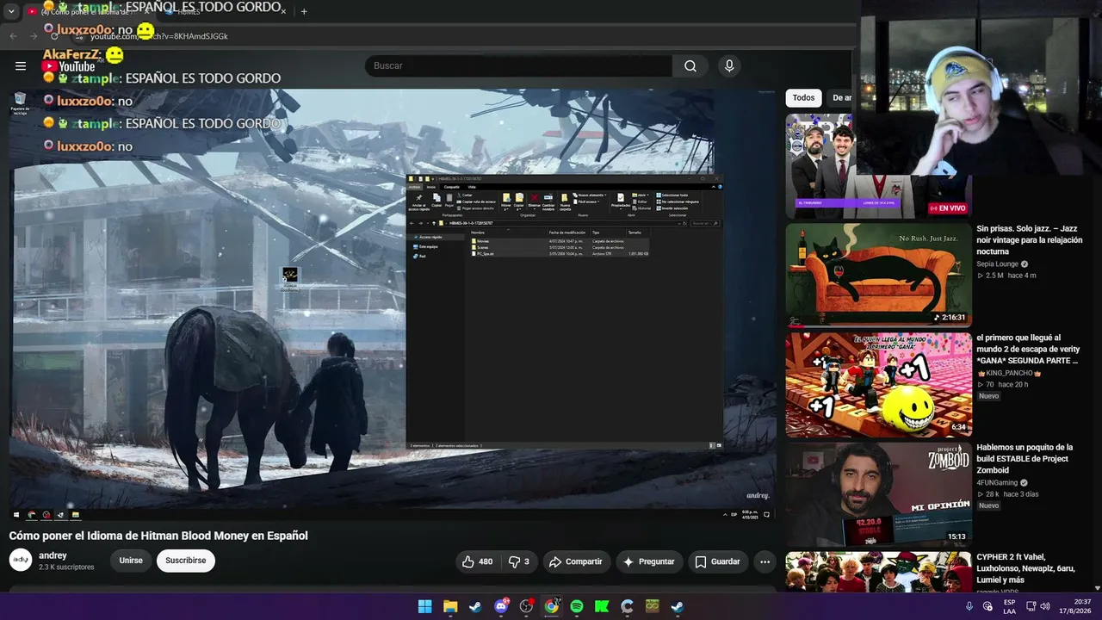Switch the ESP LAA keyboard language indicator
Screen dimensions: 1102x620
pyautogui.click(x=1009, y=606)
